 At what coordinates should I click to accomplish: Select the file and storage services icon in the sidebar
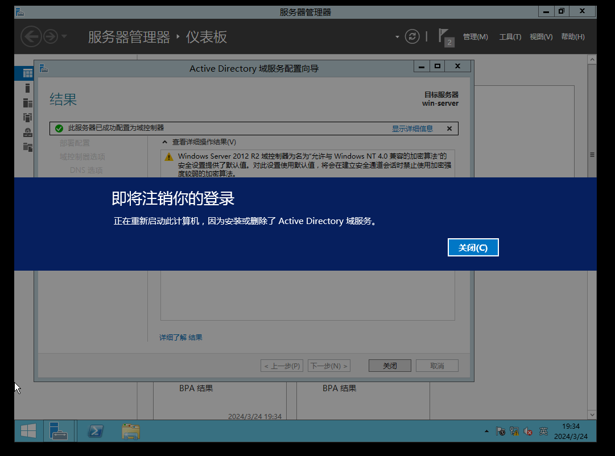pos(27,147)
